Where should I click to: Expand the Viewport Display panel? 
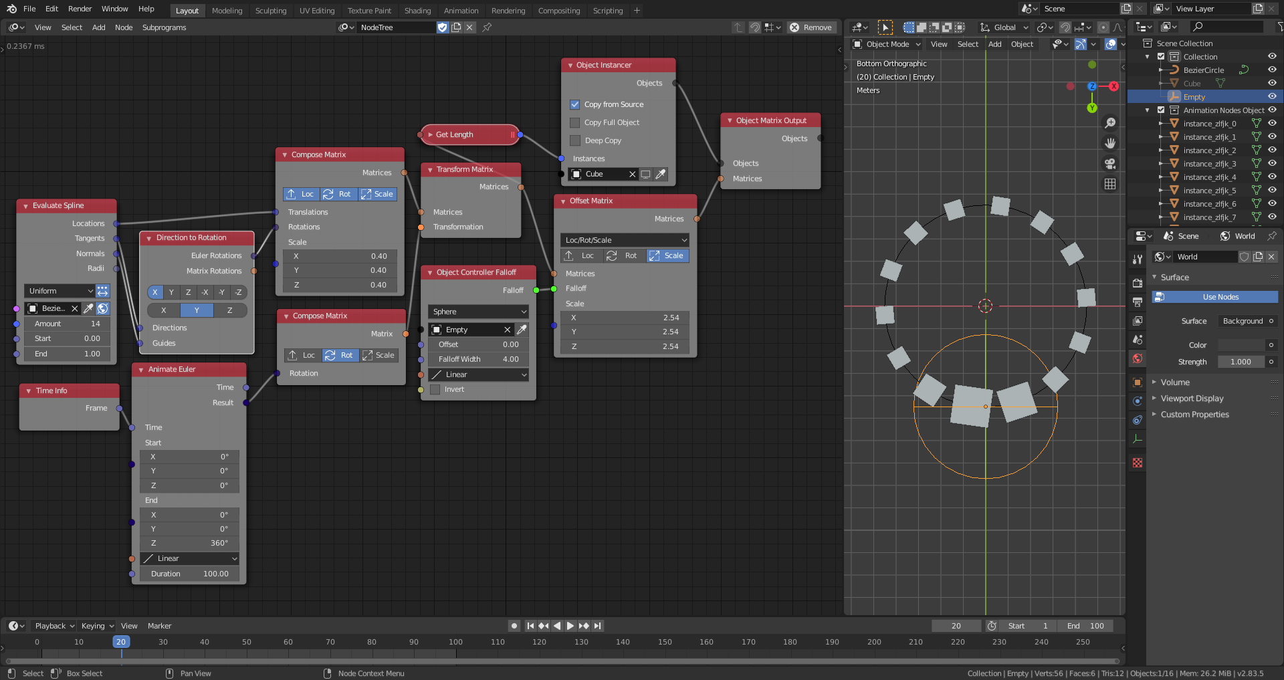(1192, 399)
